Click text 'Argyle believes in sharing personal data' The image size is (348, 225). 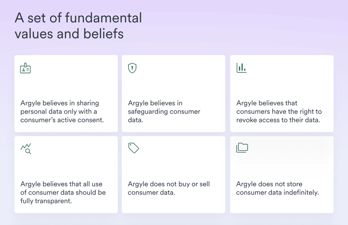[x=60, y=107]
